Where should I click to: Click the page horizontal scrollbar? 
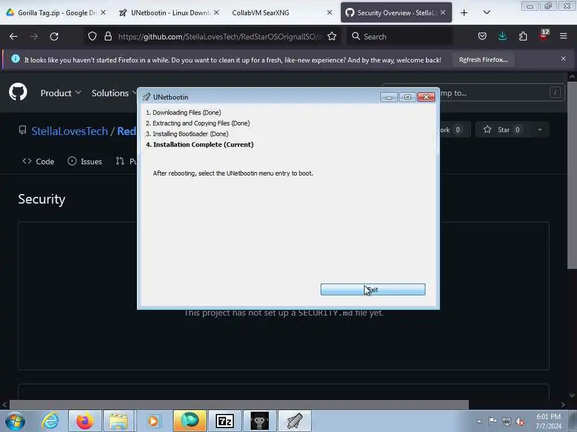tap(239, 404)
